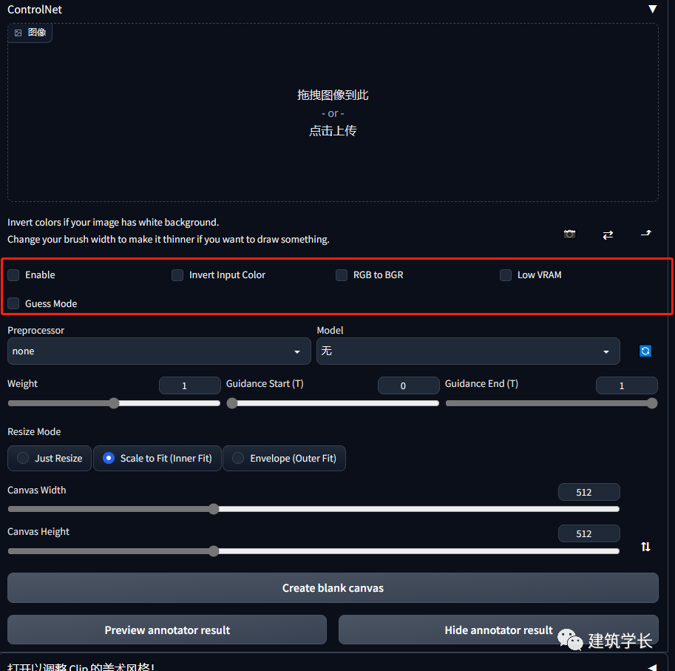675x671 pixels.
Task: Select the 图像 image tab icon
Action: pos(30,32)
